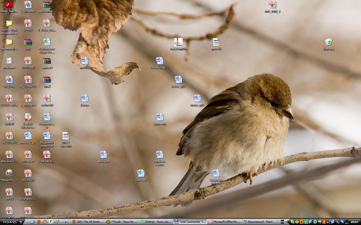
Task: Select the apologize Word document
Action: click(103, 157)
